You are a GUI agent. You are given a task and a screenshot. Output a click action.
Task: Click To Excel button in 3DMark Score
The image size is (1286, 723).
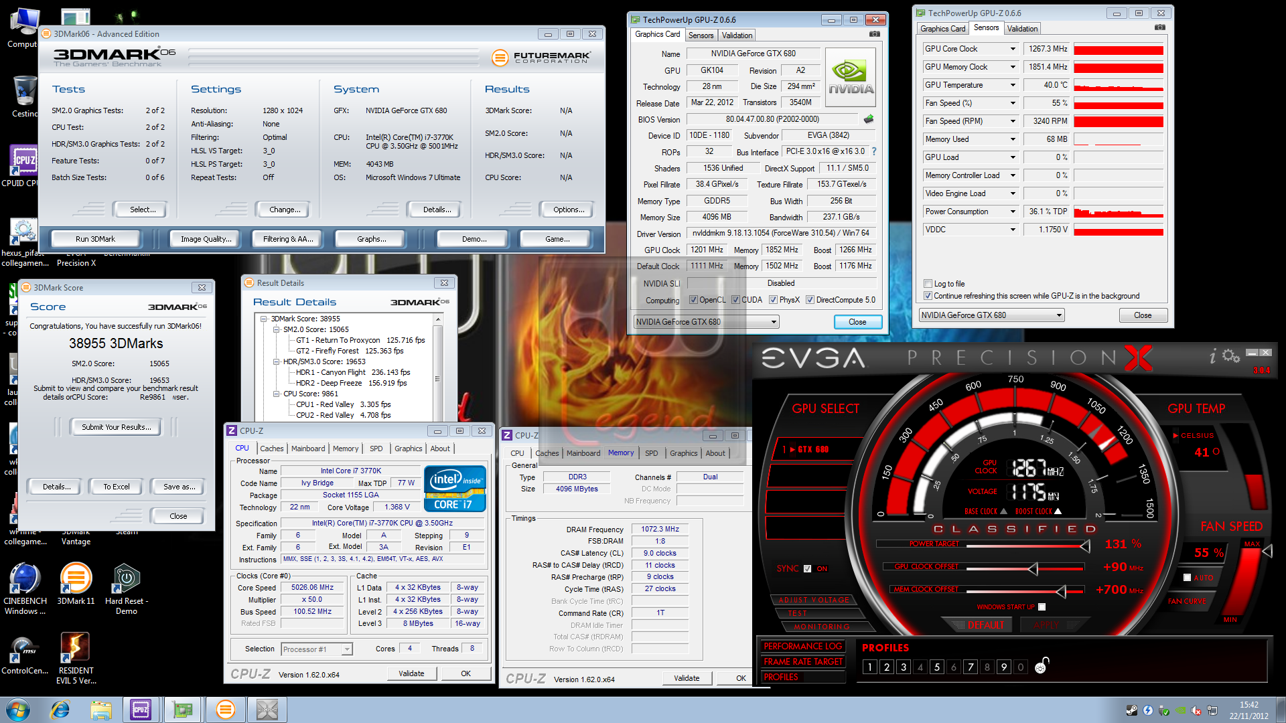coord(117,487)
